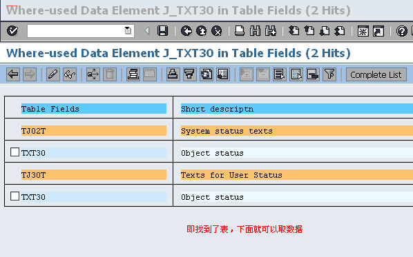Tick the TXT30 checkbox under TJ02T
Viewport: 413px width, 257px height.
point(15,152)
